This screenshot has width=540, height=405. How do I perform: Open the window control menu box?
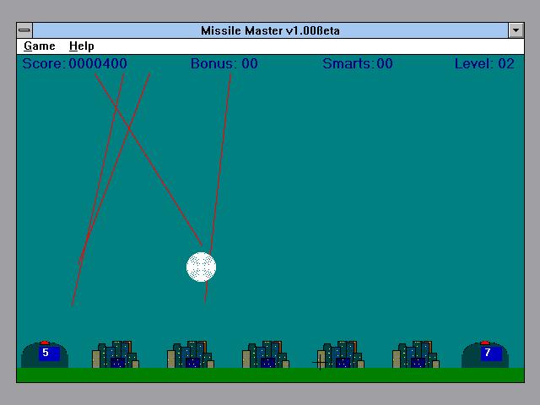point(24,30)
